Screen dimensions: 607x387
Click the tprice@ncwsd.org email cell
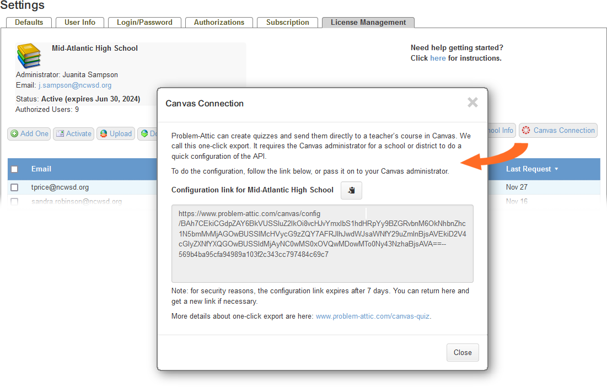pos(60,187)
